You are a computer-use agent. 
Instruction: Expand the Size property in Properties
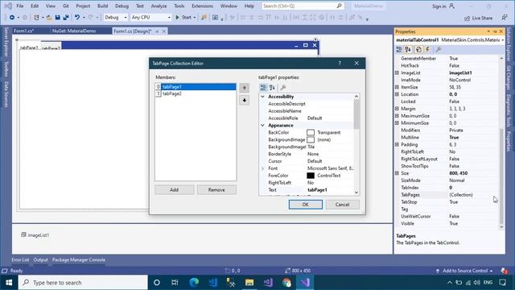pos(397,173)
